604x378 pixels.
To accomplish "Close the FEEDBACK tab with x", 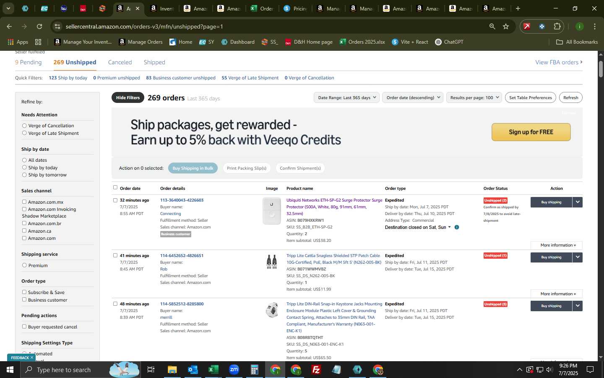I will [x=31, y=357].
